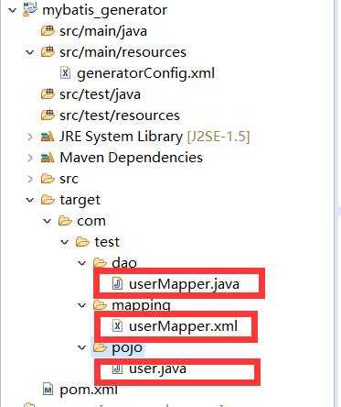The width and height of the screenshot is (341, 407).
Task: Expand Maven Dependencies node
Action: 30,158
